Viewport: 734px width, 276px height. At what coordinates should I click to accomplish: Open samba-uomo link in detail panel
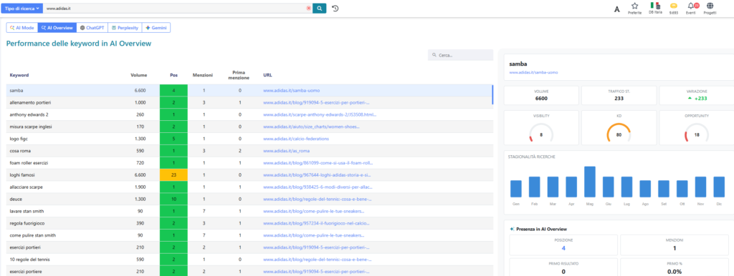(533, 73)
